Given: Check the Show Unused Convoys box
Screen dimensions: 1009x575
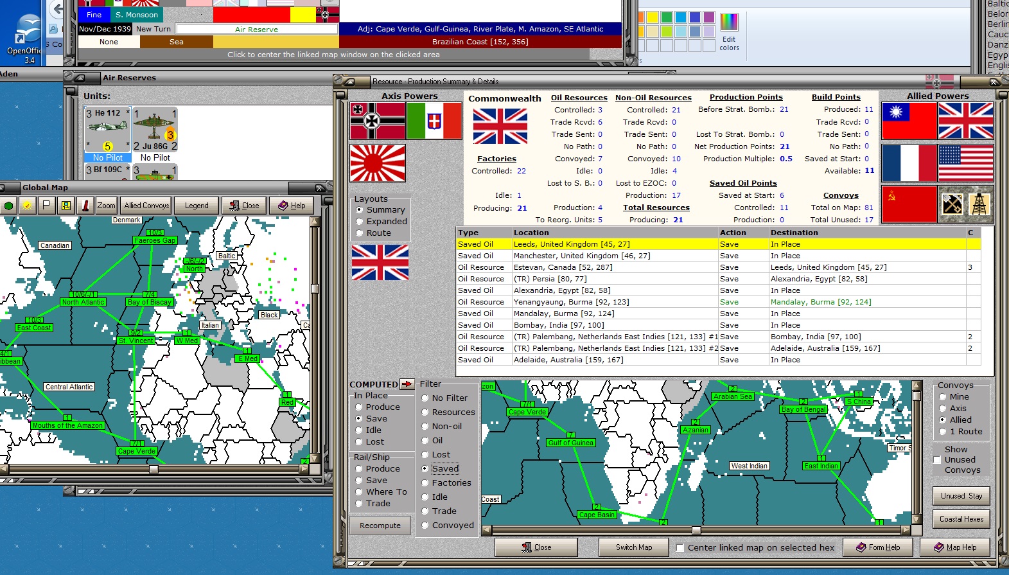Looking at the screenshot, I should pyautogui.click(x=938, y=460).
